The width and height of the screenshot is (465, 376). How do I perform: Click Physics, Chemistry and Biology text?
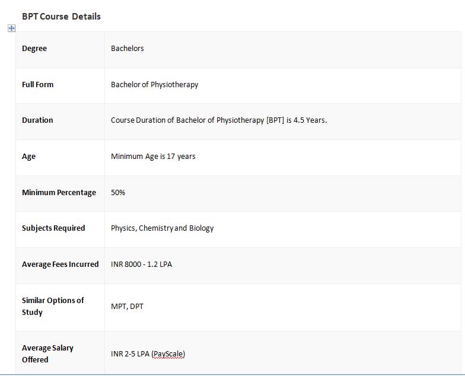[x=163, y=228]
